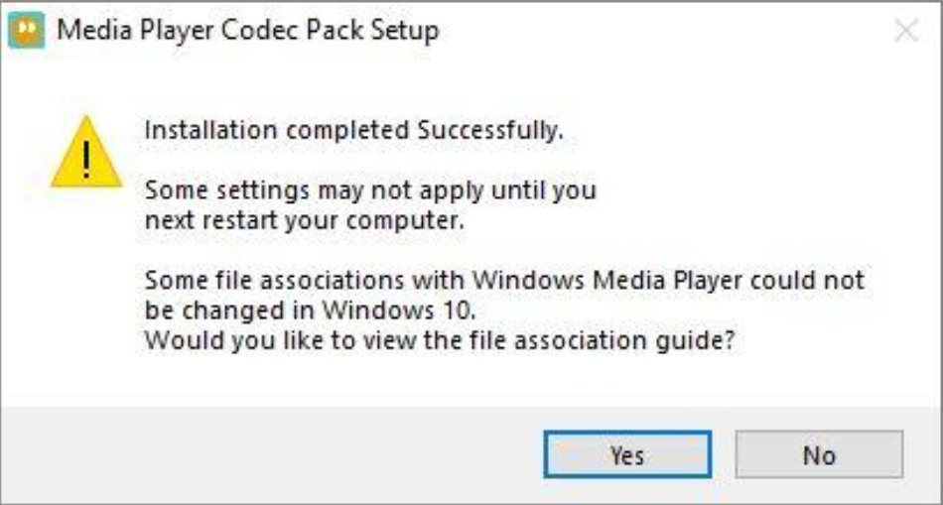This screenshot has width=943, height=505.
Task: Click the empty title bar area beside the title
Action: point(661,30)
